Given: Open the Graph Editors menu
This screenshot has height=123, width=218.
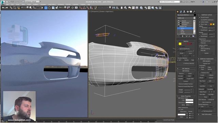Looking at the screenshot, I should 52,4.
